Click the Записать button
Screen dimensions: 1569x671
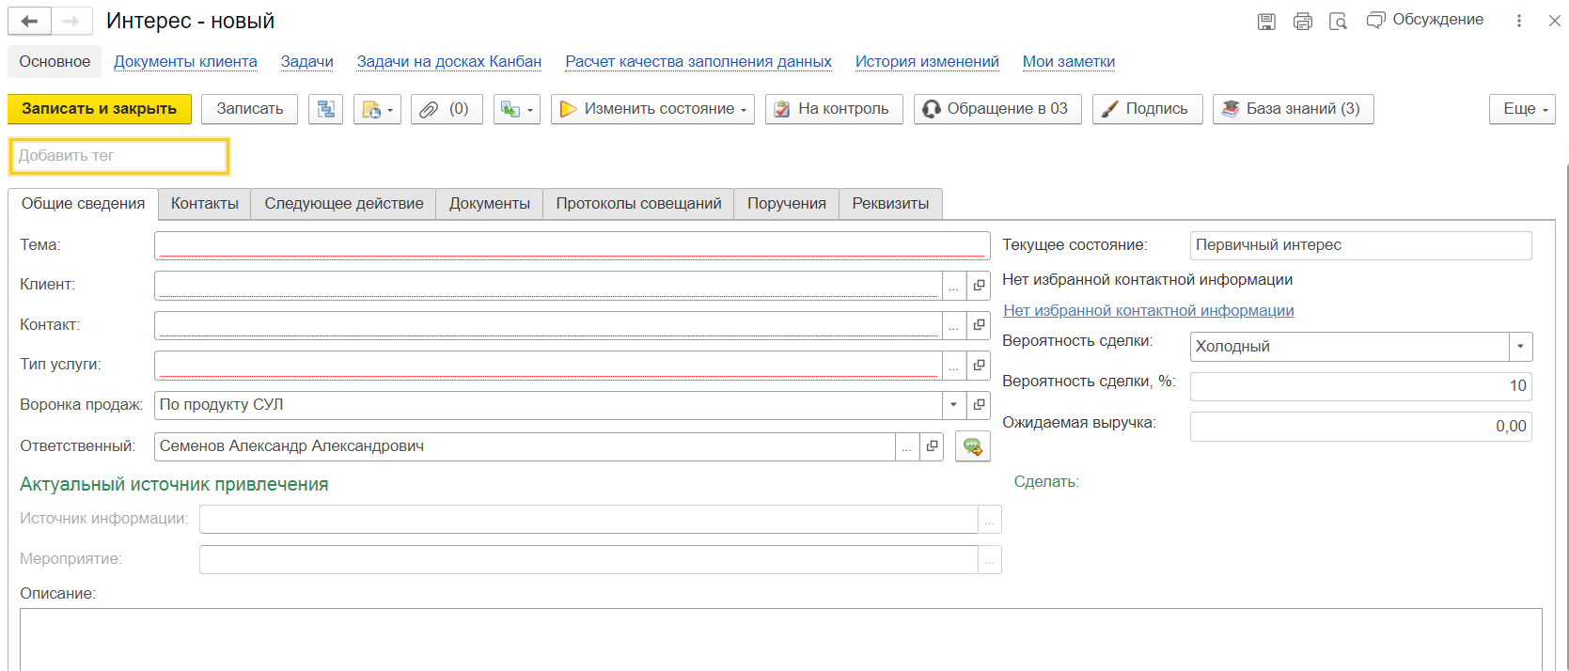pos(250,109)
